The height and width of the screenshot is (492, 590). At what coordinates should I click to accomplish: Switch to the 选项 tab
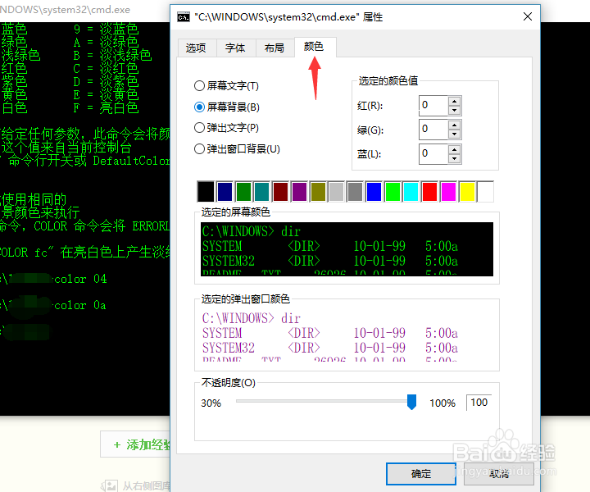tap(196, 48)
